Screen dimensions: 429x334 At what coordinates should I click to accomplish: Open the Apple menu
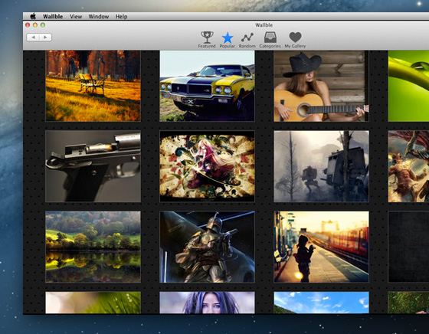point(33,16)
